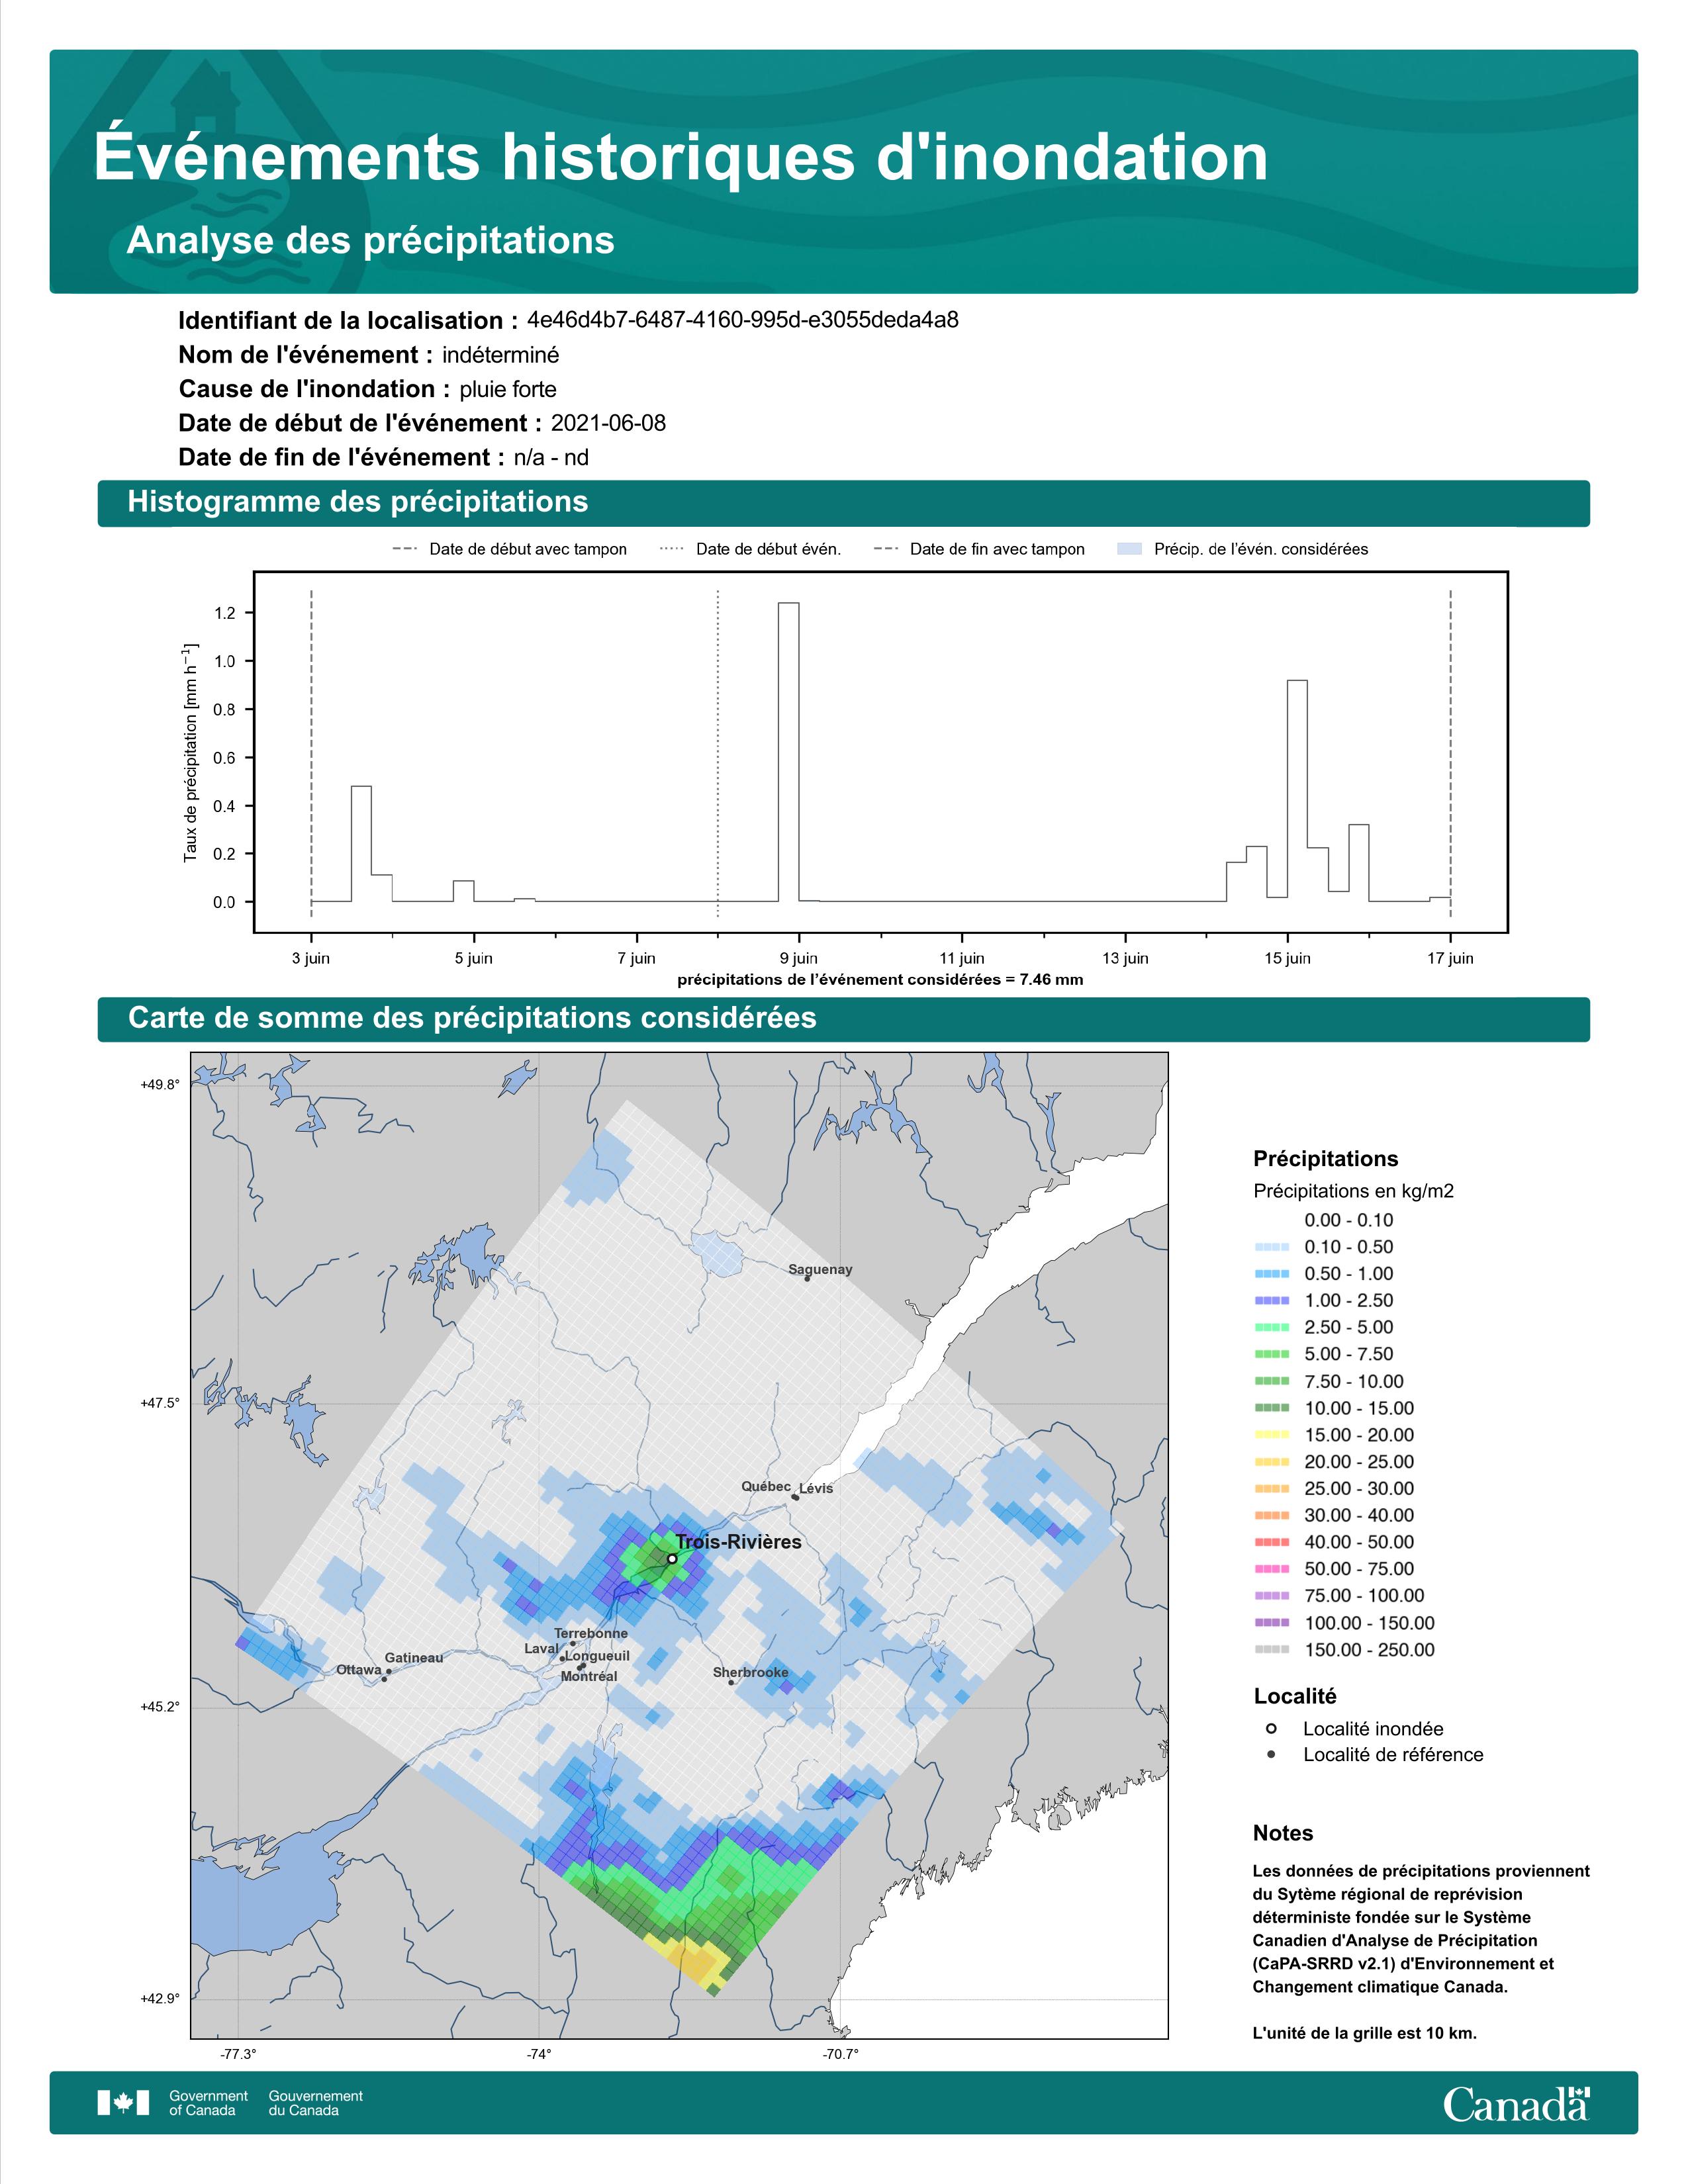Click the 20.00 - 25.00 legend color swatch
The image size is (1688, 2184).
1272,1462
